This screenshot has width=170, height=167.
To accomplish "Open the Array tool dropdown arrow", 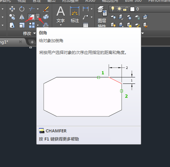I will click(38, 25).
